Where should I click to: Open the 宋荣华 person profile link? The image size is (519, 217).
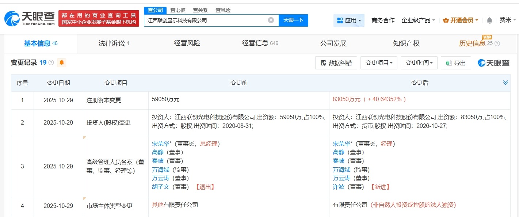point(161,144)
